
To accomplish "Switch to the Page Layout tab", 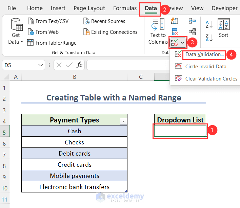I will 89,8.
